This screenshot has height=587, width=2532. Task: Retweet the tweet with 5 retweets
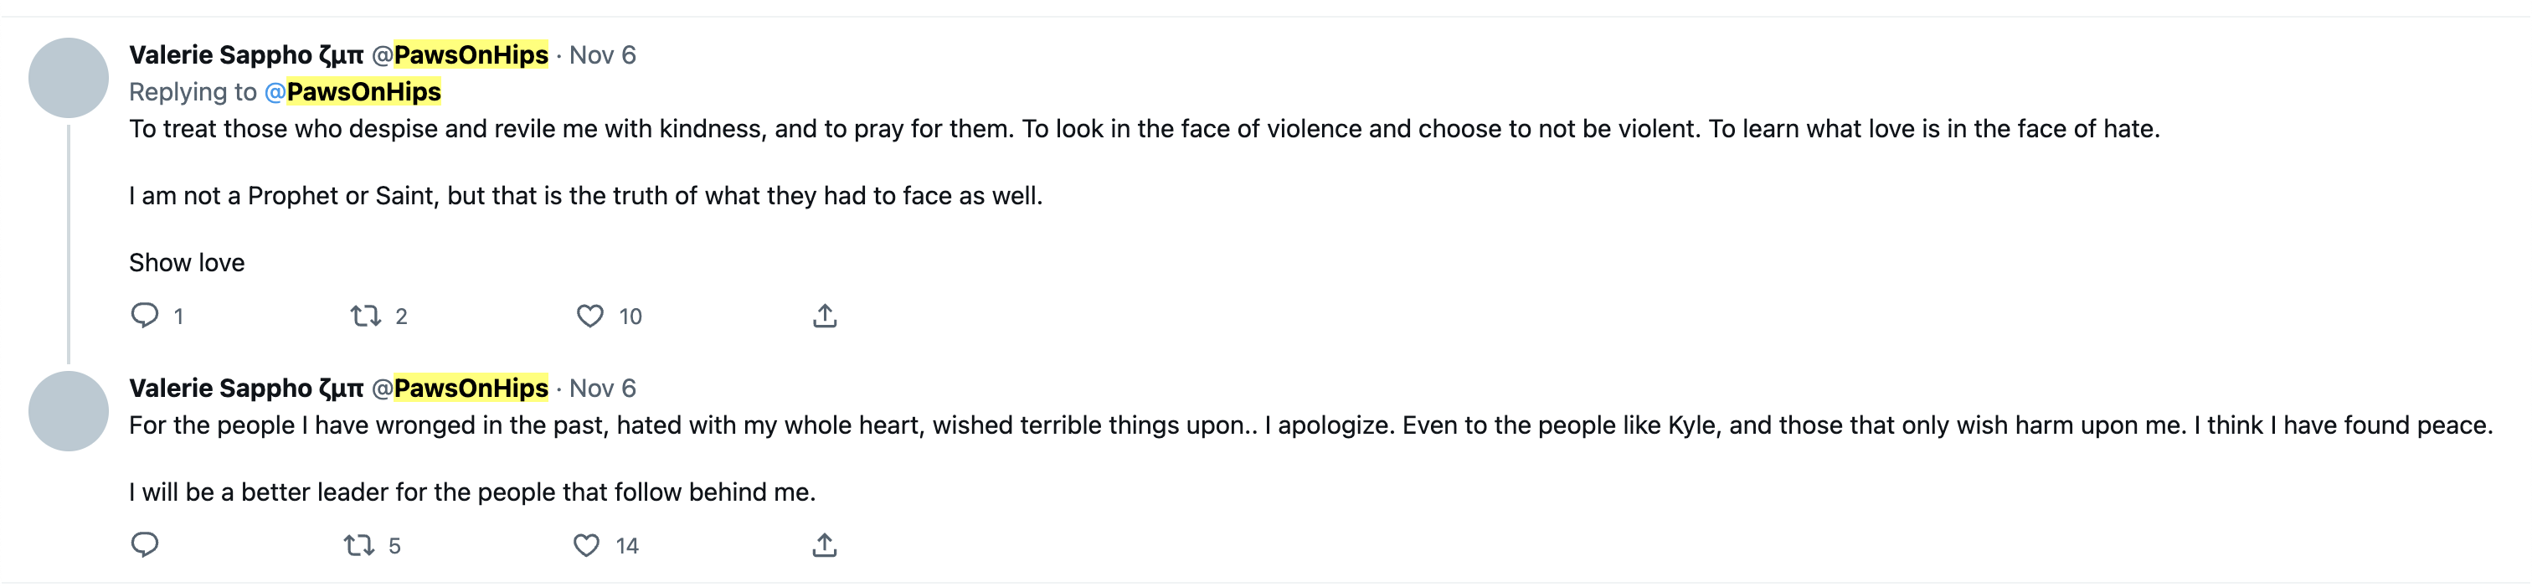(x=358, y=545)
